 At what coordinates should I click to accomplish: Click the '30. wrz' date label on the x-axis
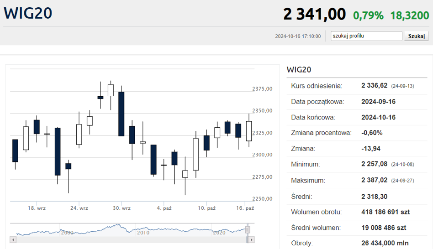[x=121, y=208]
